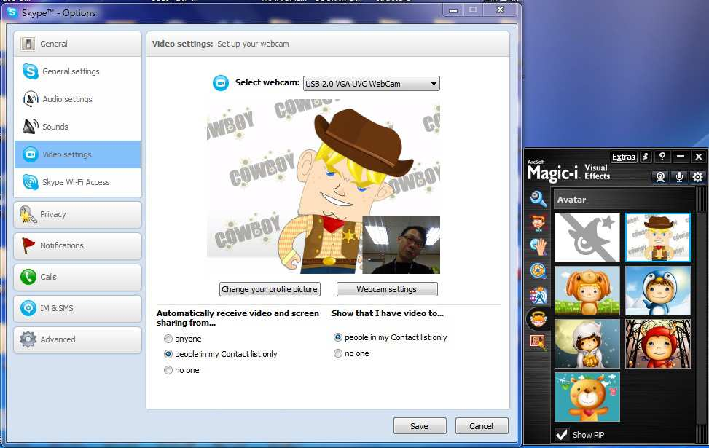Open the Select webcam dropdown
This screenshot has height=448, width=709.
tap(371, 84)
